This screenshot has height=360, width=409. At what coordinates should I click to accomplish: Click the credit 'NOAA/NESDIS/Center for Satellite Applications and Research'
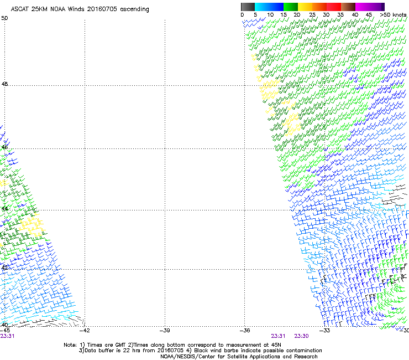coord(239,357)
